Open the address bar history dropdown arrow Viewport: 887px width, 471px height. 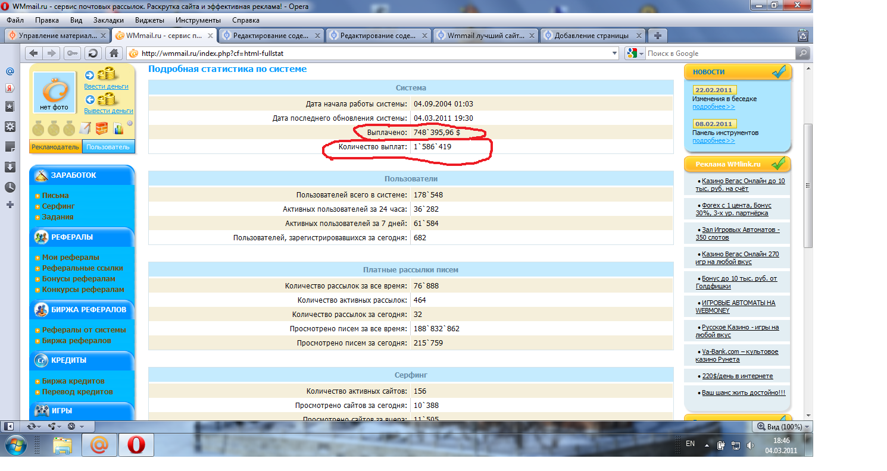click(615, 54)
